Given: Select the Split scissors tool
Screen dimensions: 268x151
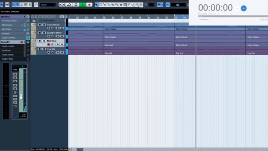Looking at the screenshot, I should 105,5.
